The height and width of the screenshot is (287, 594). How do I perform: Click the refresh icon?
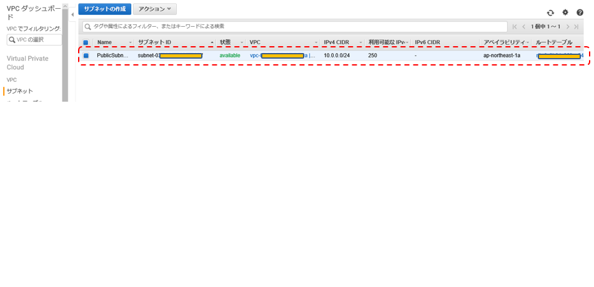click(550, 13)
